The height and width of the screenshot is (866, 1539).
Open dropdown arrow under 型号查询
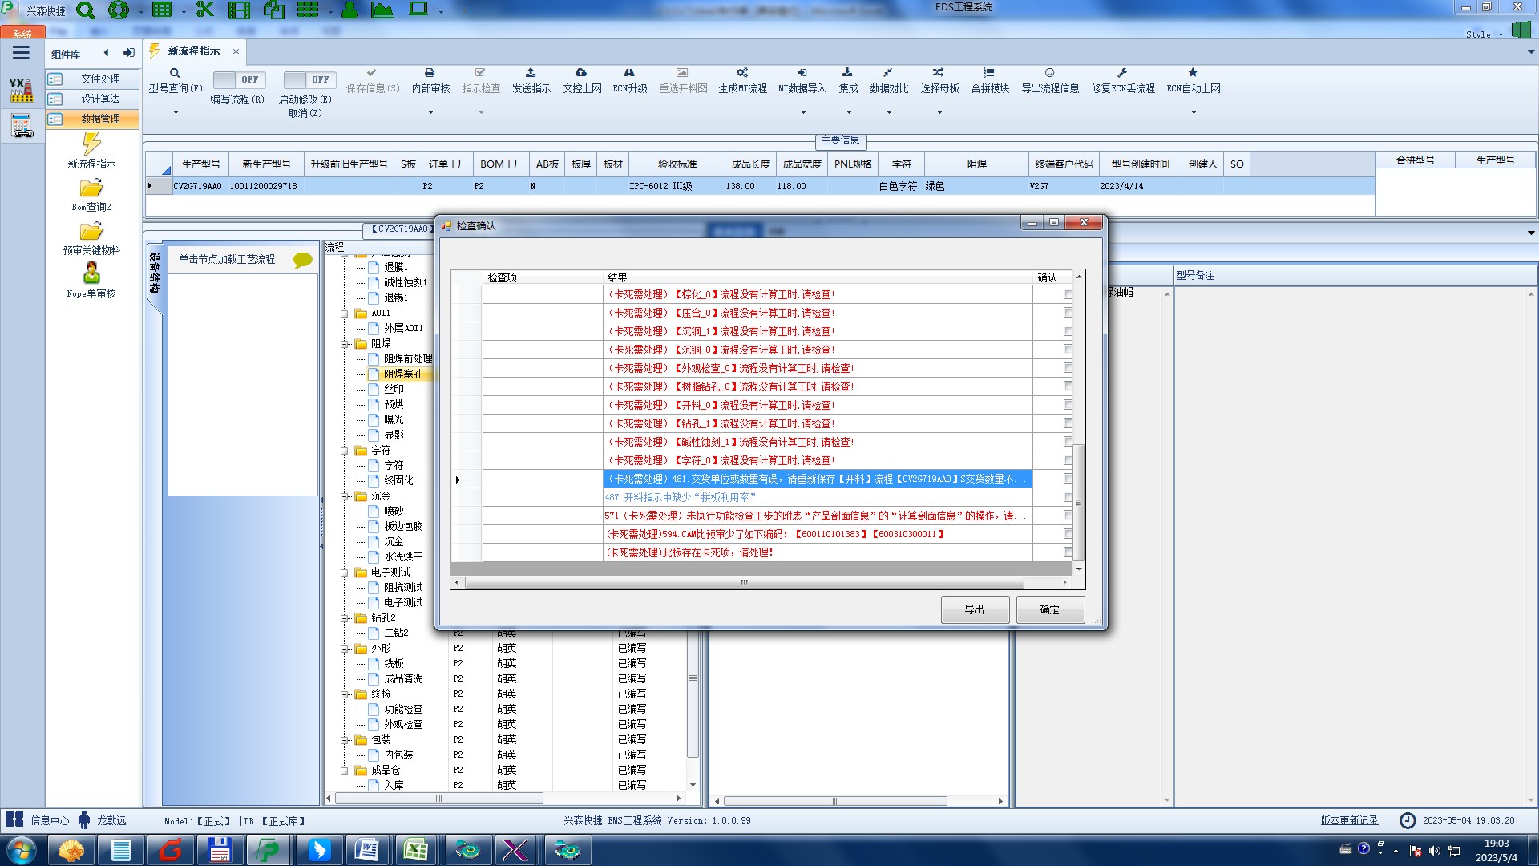pos(176,113)
